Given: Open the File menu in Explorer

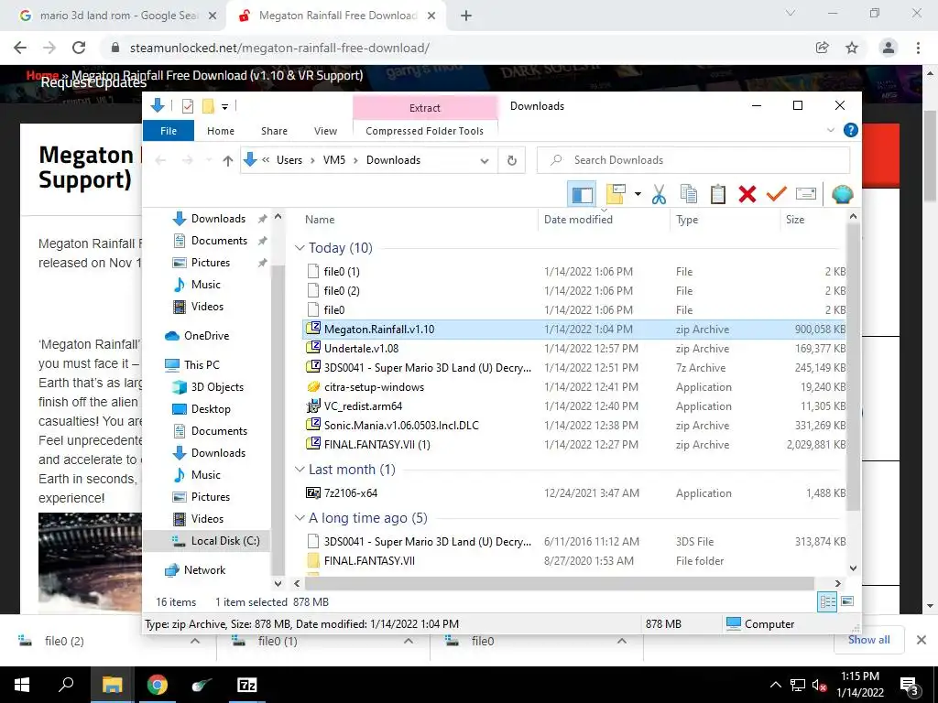Looking at the screenshot, I should [x=169, y=131].
